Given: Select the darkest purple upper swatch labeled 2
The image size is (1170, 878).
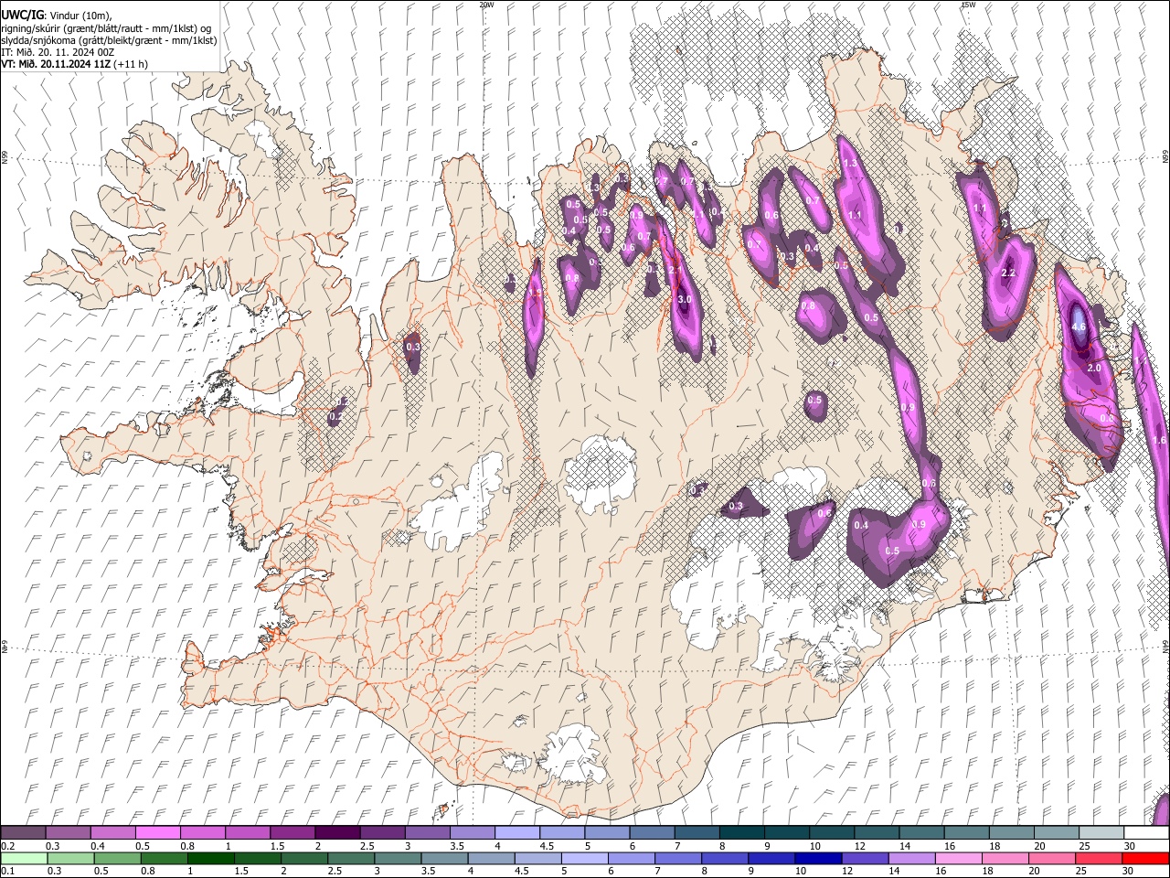Looking at the screenshot, I should coord(337,833).
